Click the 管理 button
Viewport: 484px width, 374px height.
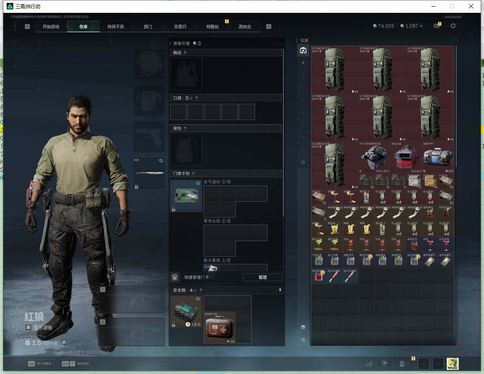(263, 277)
